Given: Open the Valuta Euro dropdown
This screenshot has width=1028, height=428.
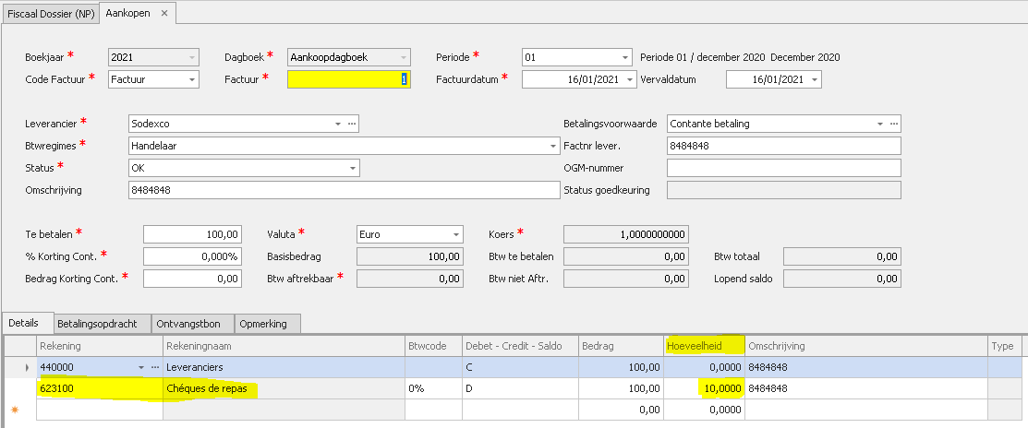Looking at the screenshot, I should 455,234.
